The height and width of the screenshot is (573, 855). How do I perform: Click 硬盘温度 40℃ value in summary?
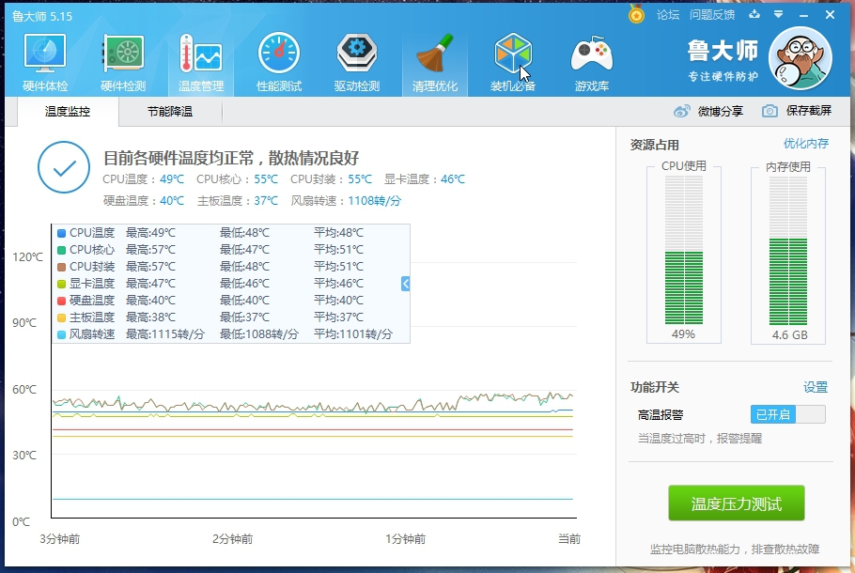click(172, 201)
